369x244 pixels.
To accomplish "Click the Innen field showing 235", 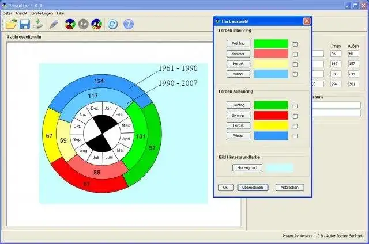I will click(336, 74).
